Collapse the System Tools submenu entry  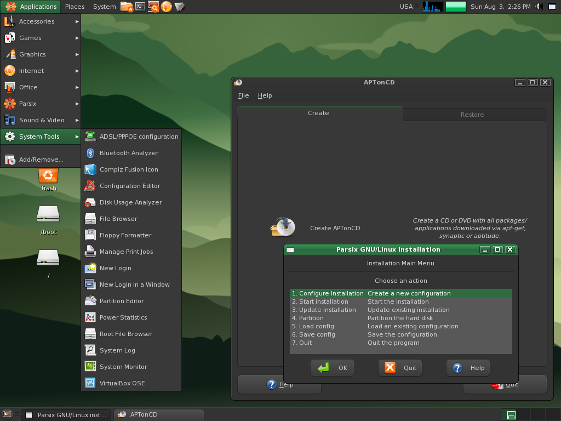click(41, 136)
